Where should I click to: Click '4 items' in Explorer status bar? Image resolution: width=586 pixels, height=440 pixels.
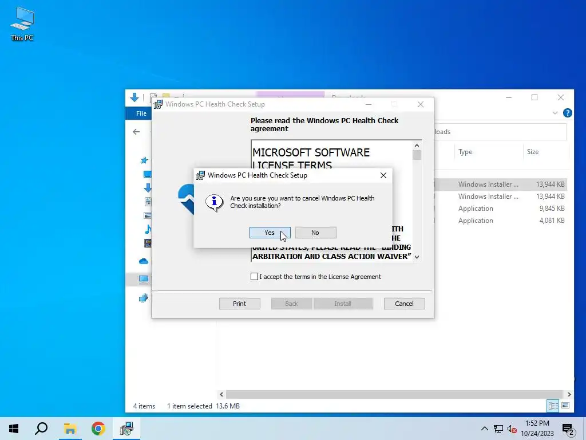144,406
